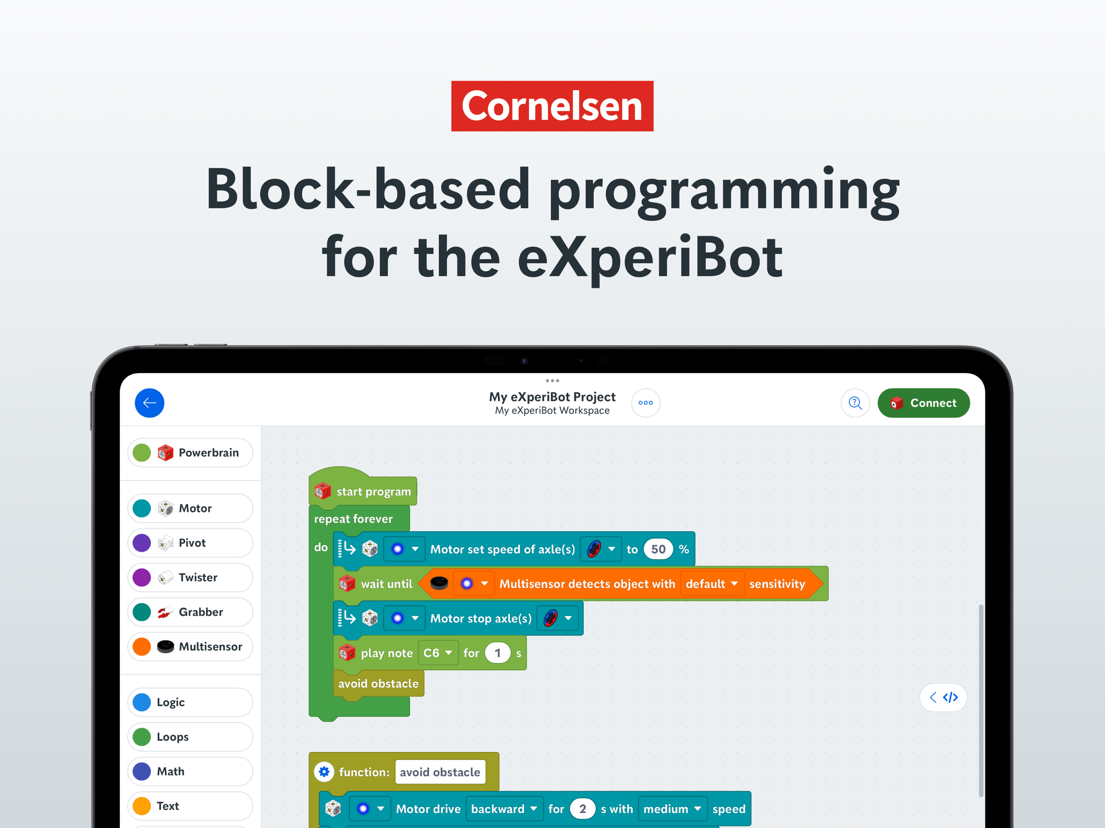1105x828 pixels.
Task: Open the backward direction dropdown
Action: [x=504, y=809]
